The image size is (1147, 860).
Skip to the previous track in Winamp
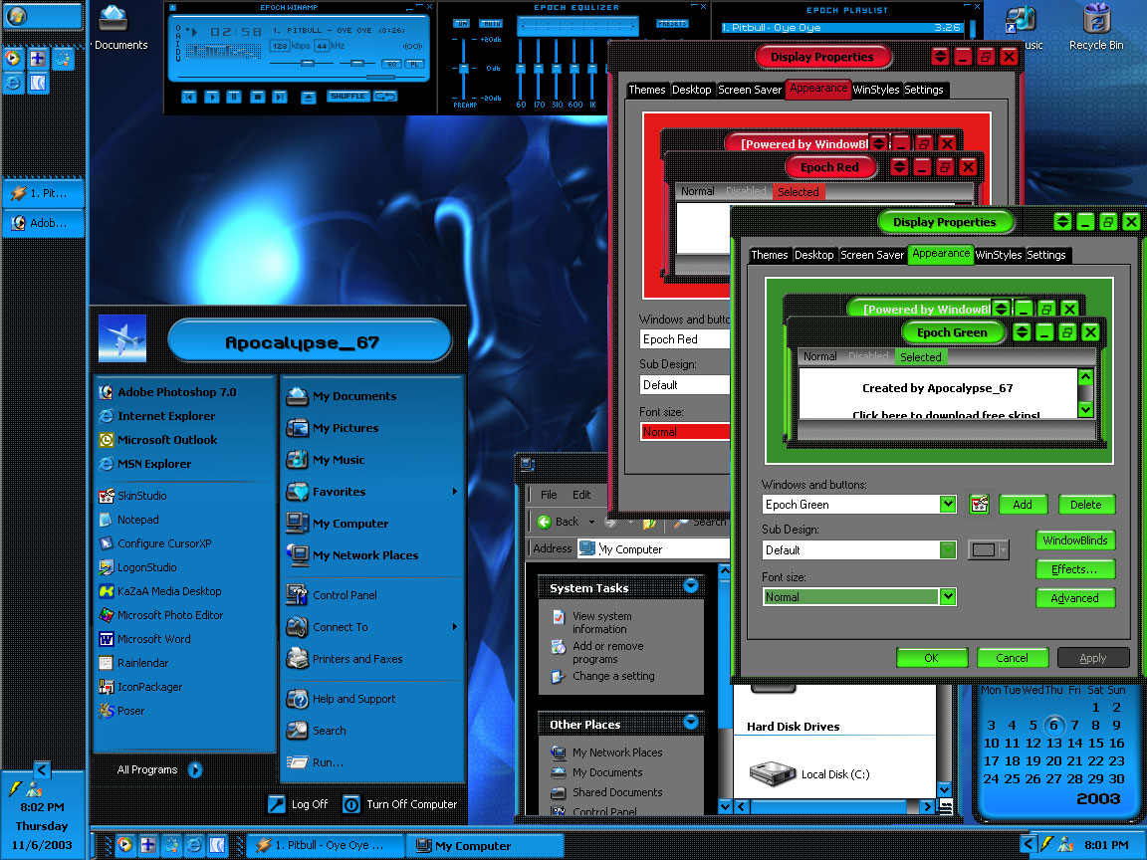tap(189, 97)
